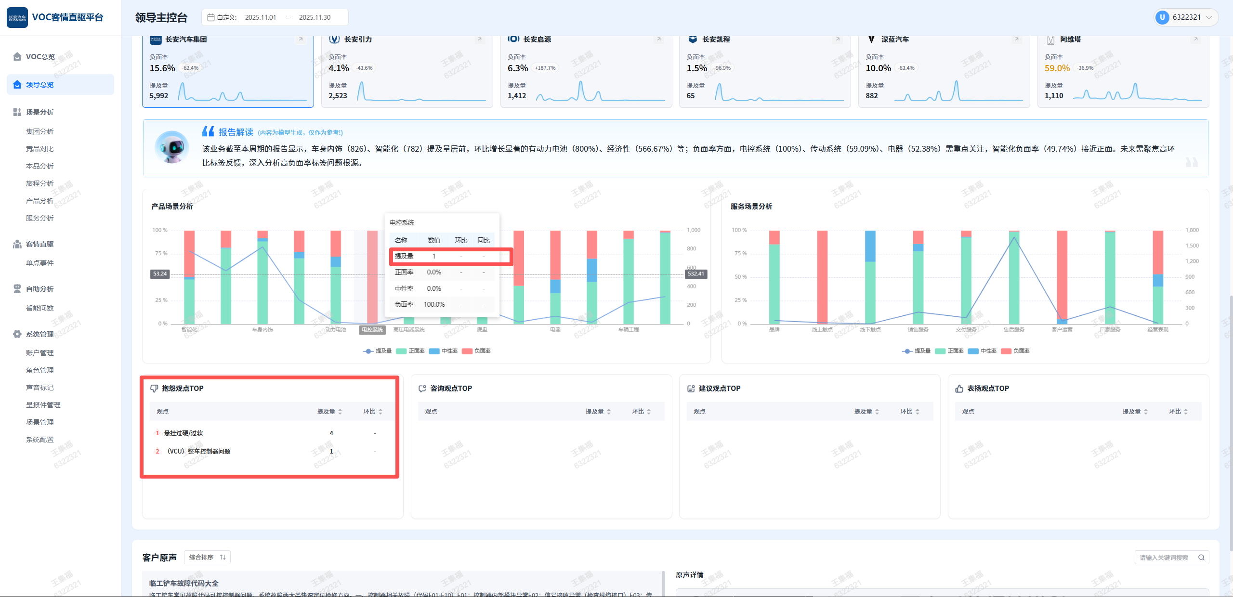Click the 长安汽车 logo in header

[17, 17]
